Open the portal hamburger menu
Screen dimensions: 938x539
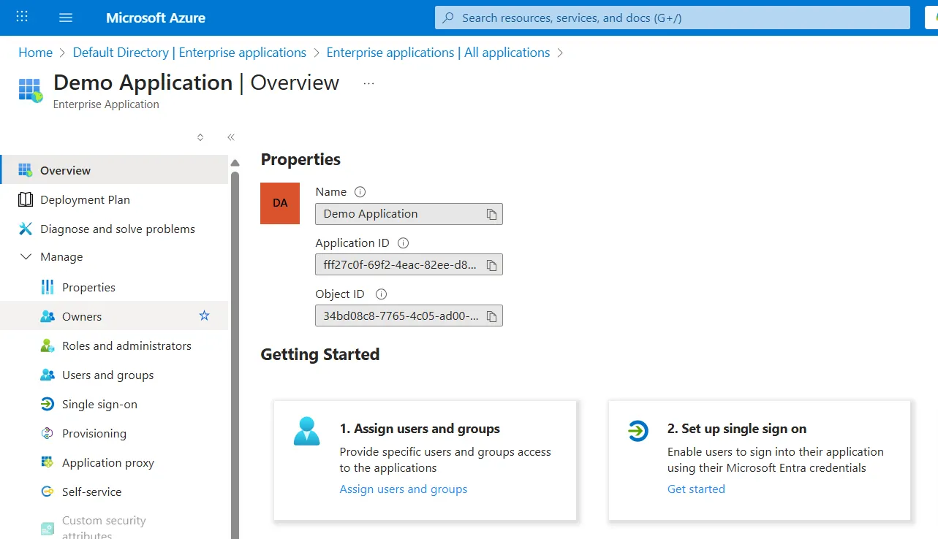[65, 16]
